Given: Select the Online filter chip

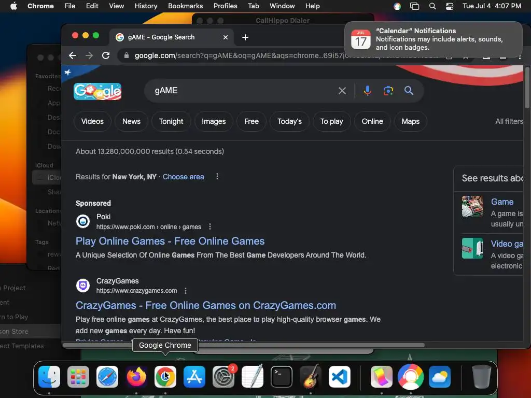Looking at the screenshot, I should click(372, 121).
